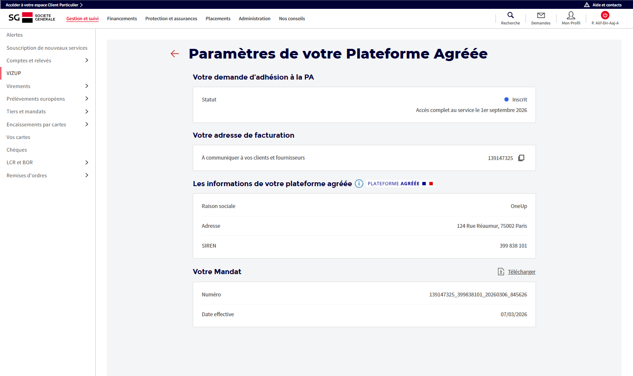This screenshot has height=376, width=633.
Task: Expand Encaissements par cartes chevron
Action: pyautogui.click(x=87, y=124)
